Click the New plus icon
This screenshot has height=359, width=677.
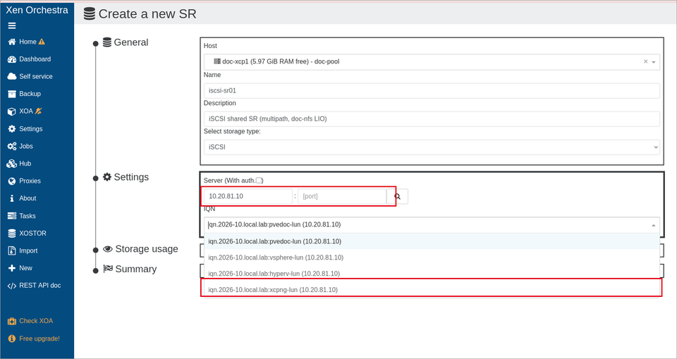tap(12, 268)
